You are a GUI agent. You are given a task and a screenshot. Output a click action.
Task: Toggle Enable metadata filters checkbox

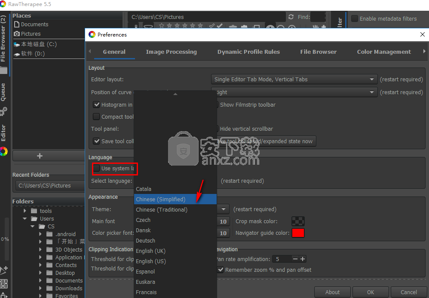(355, 18)
